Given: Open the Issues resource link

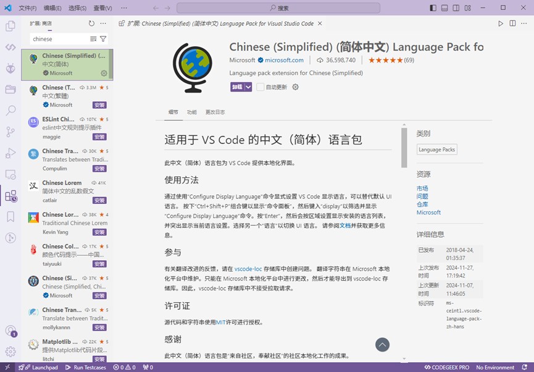Looking at the screenshot, I should click(x=422, y=196).
